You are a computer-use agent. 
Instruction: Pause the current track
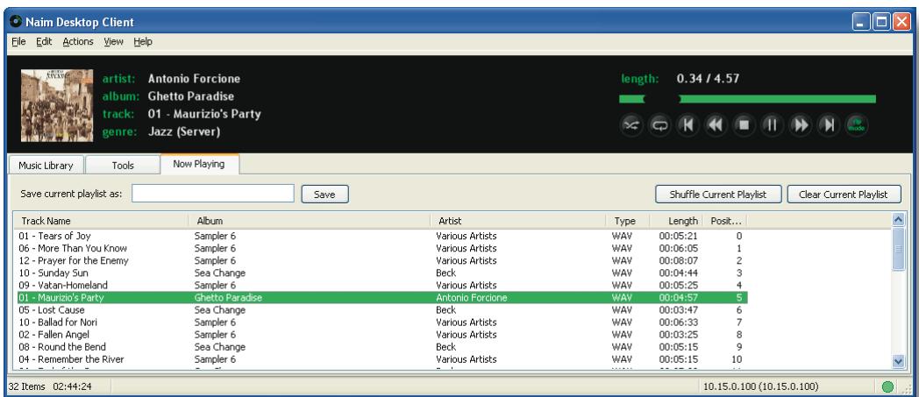tap(772, 125)
